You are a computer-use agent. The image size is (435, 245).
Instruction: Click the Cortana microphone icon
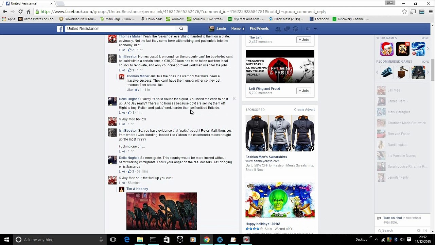point(101,240)
